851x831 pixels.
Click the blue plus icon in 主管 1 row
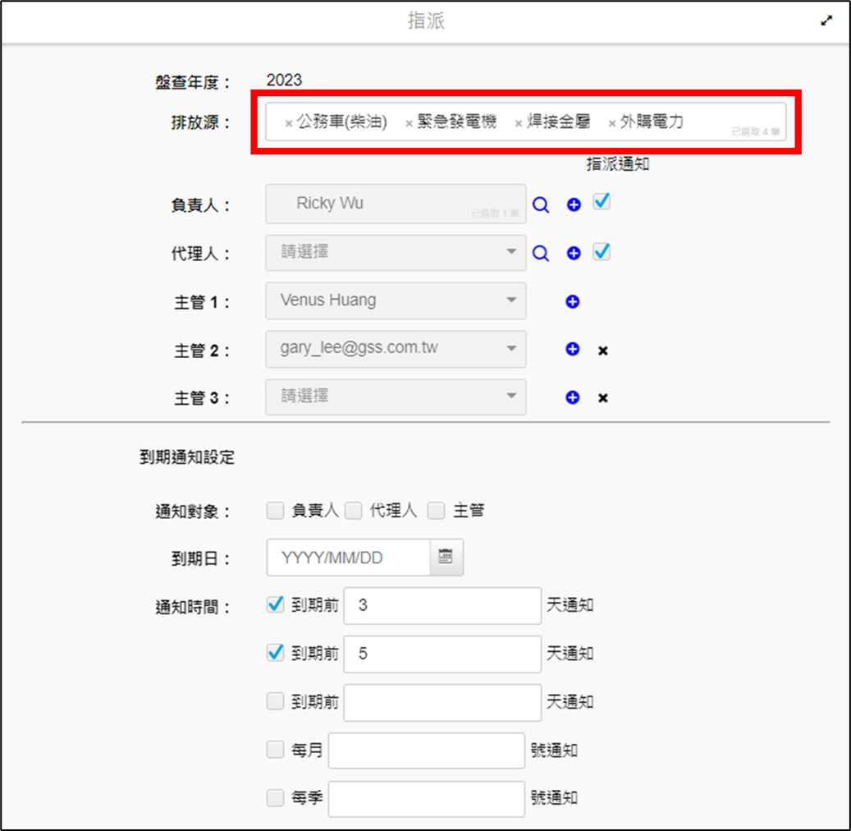pyautogui.click(x=573, y=302)
